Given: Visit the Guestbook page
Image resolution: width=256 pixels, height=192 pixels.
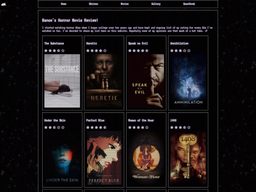Looking at the screenshot, I should (189, 4).
